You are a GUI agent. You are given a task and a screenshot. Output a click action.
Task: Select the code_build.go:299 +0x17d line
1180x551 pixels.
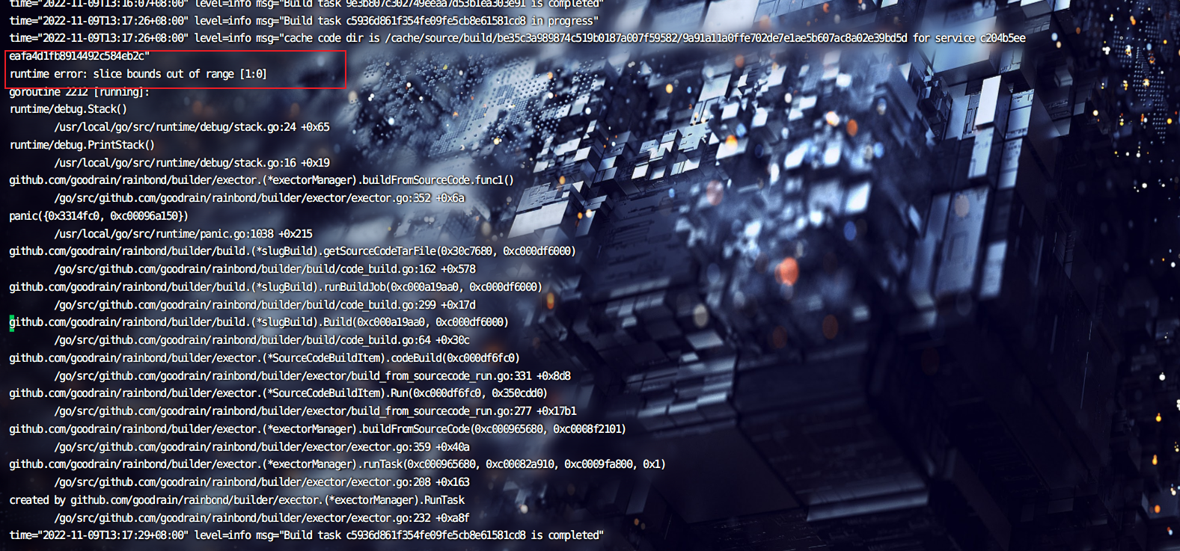point(265,305)
